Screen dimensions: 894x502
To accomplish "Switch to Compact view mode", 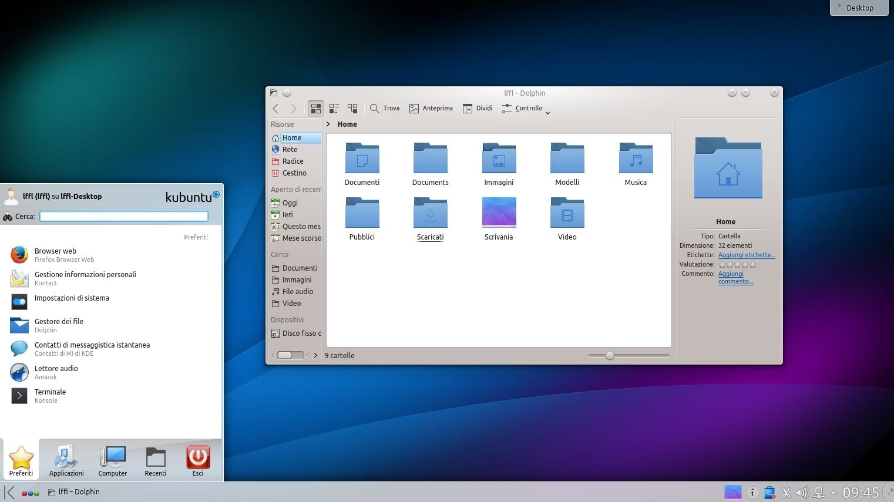I will pyautogui.click(x=334, y=109).
